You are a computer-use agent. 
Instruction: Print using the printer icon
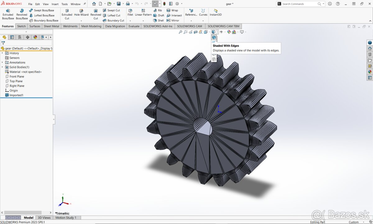[128, 4]
